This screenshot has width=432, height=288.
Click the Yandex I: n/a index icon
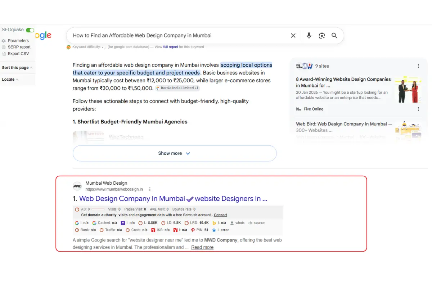[175, 230]
